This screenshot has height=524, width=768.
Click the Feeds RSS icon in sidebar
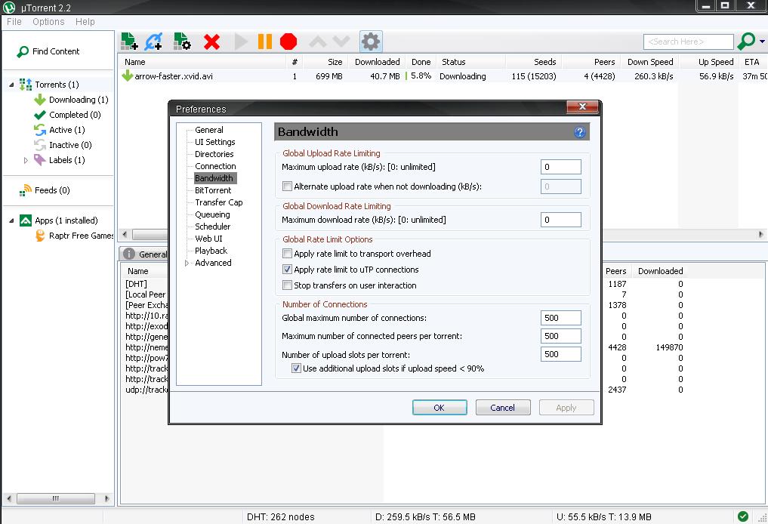click(26, 190)
